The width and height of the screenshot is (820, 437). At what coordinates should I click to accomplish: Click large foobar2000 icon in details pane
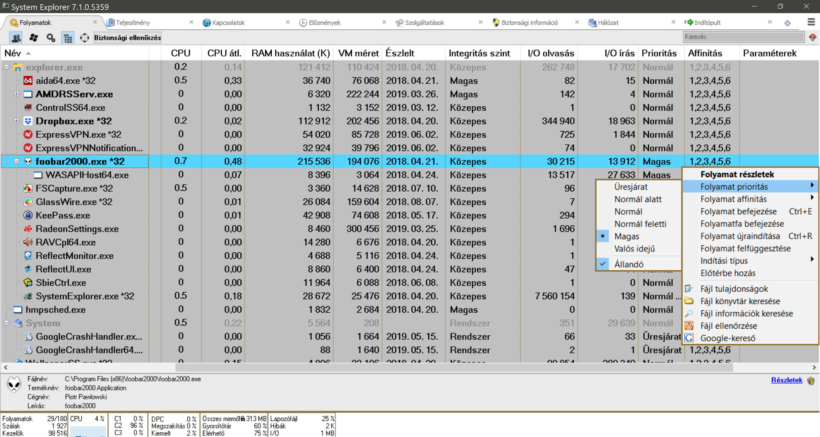pos(14,385)
